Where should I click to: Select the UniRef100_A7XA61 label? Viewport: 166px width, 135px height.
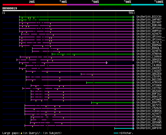(x=149, y=117)
